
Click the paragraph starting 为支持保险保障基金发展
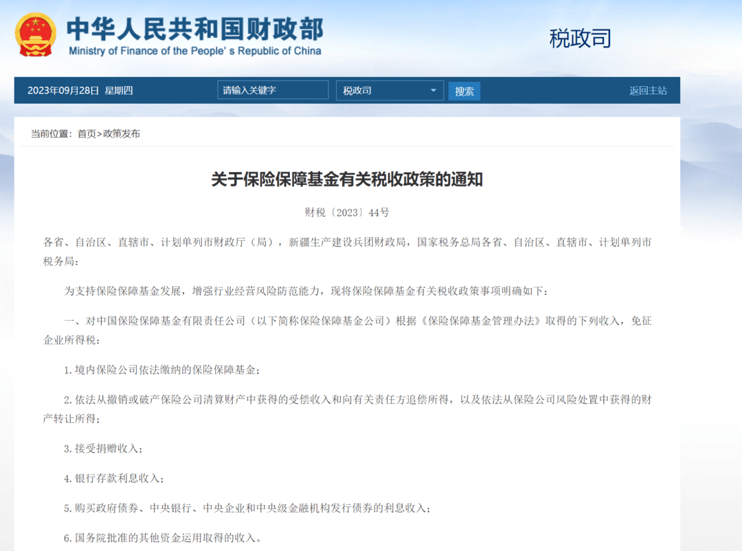tap(306, 291)
